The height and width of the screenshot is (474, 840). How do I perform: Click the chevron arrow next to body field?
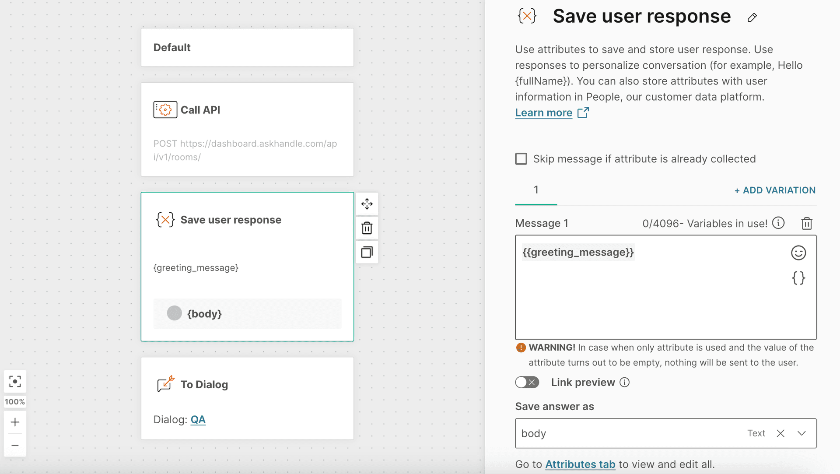[802, 433]
